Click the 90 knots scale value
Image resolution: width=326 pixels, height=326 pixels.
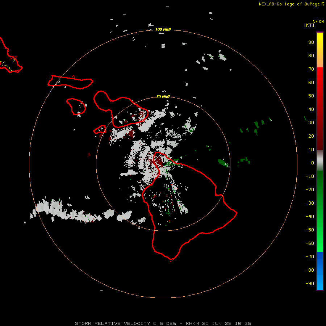click(x=311, y=42)
